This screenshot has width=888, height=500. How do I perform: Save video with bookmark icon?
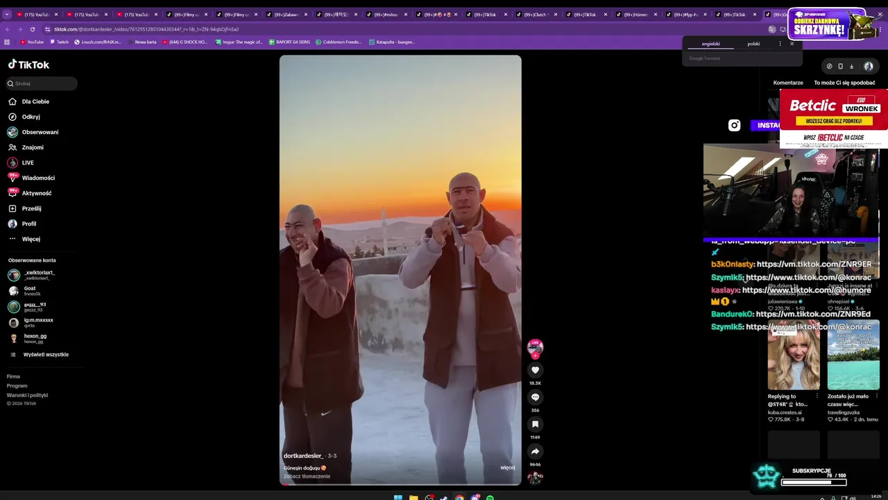click(535, 424)
